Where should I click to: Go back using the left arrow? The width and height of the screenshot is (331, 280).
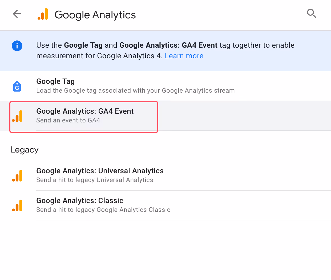pyautogui.click(x=17, y=14)
